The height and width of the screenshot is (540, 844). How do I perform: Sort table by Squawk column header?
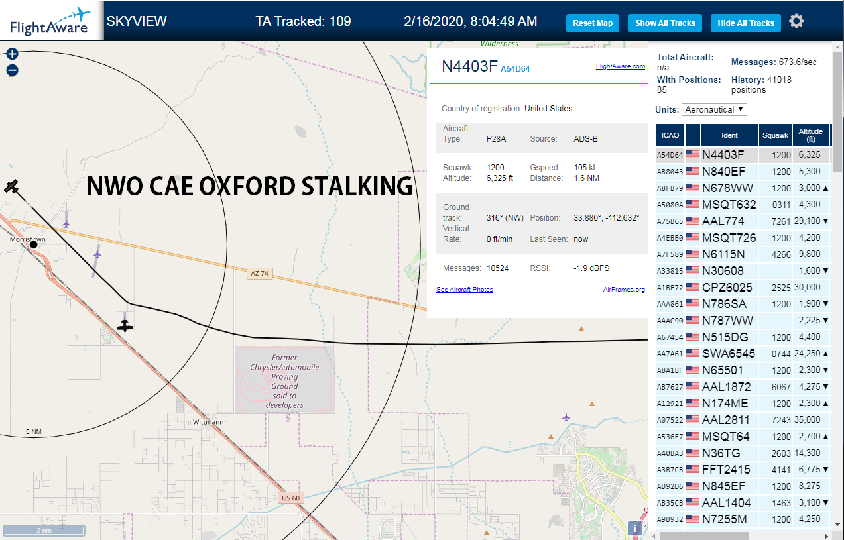pos(776,135)
